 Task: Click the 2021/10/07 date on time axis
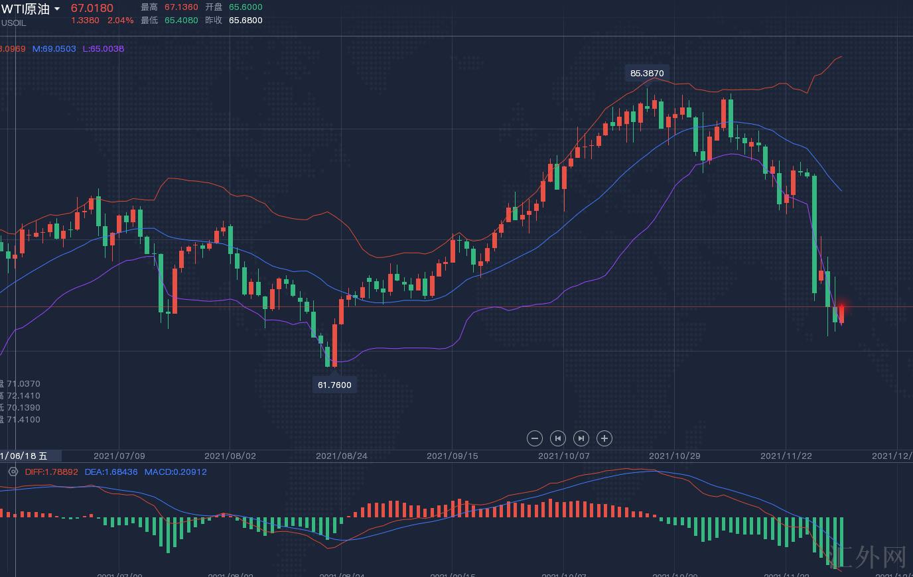[563, 456]
